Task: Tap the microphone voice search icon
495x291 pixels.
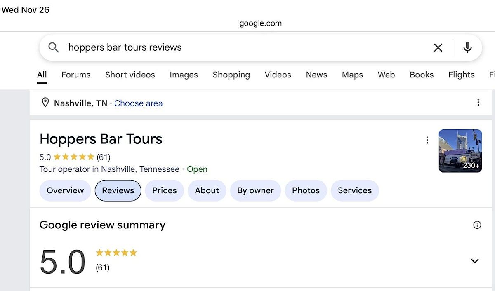Action: click(x=467, y=47)
